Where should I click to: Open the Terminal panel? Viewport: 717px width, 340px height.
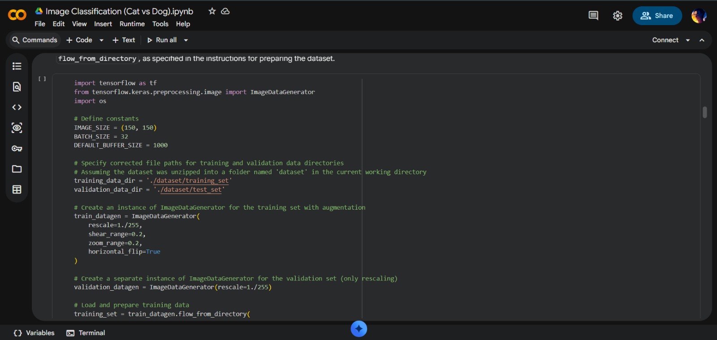86,333
